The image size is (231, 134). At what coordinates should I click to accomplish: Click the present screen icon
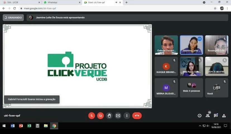point(118,116)
